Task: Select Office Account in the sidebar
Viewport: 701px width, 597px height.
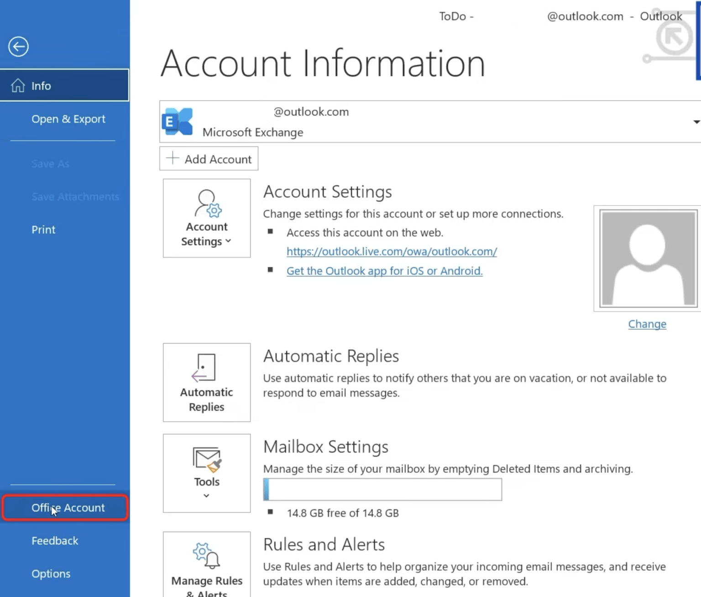Action: point(68,508)
